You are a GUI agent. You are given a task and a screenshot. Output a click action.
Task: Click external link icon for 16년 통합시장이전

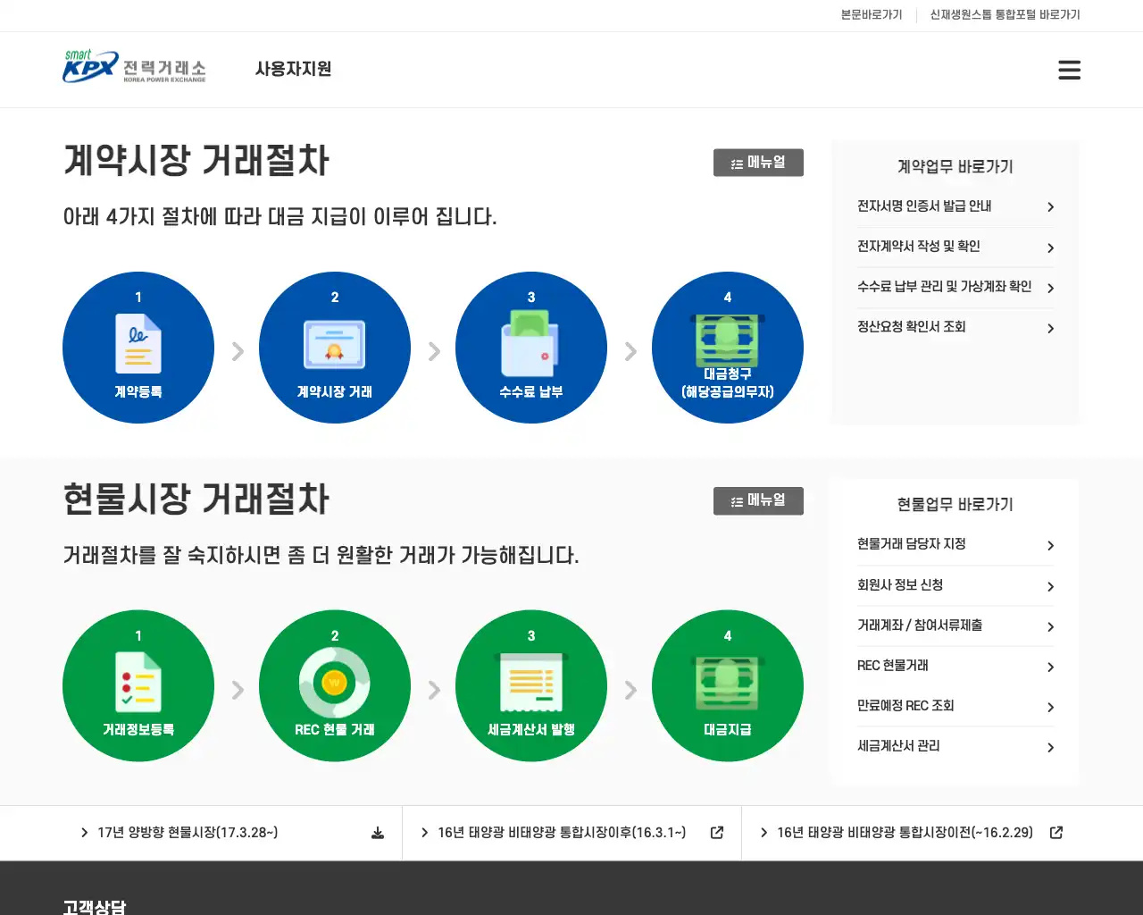pyautogui.click(x=1056, y=833)
